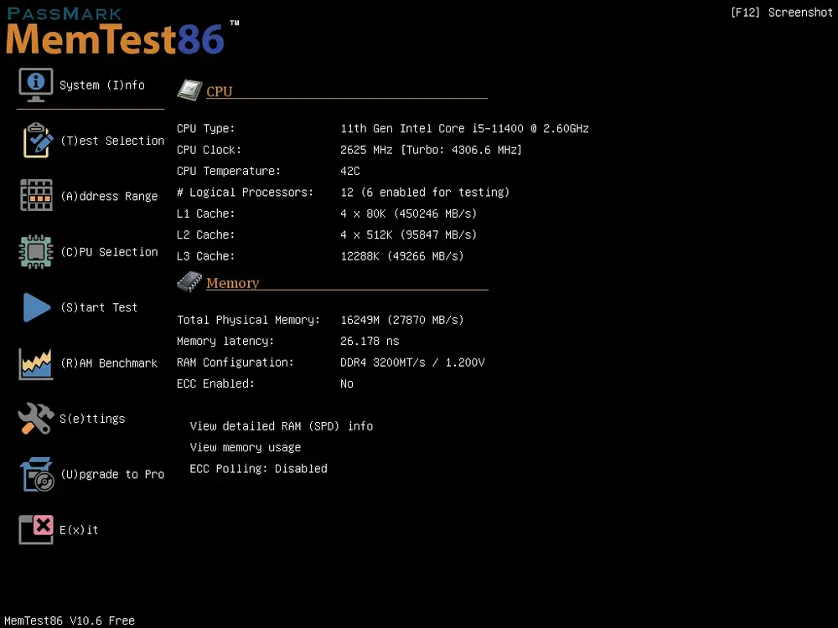Viewport: 838px width, 628px height.
Task: Click the CPU Clock: label
Action: 209,150
